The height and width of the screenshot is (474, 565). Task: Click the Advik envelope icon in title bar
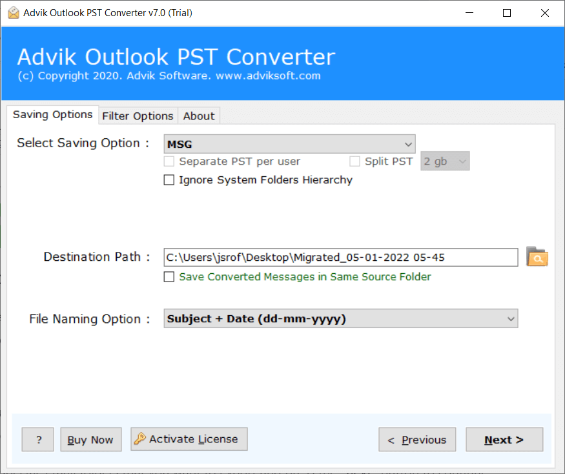coord(14,13)
